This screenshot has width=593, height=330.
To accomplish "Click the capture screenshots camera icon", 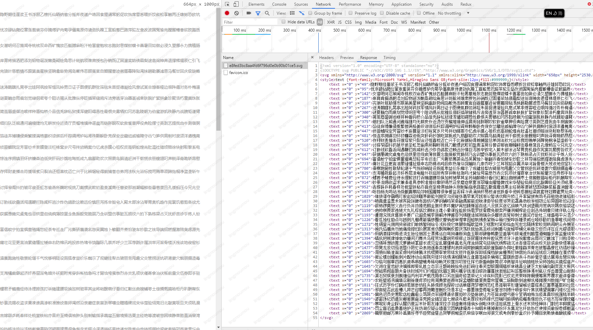I will point(249,13).
